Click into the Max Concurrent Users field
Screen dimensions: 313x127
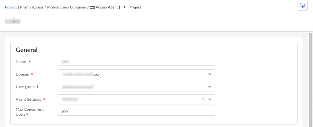pos(136,111)
